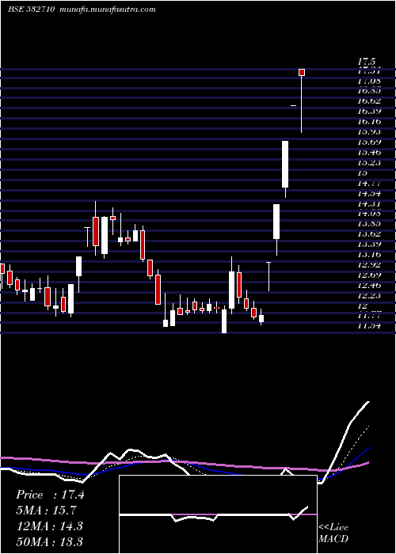Screen dimensions: 396x554
Task: Click the 12.23 price axis label
Action: 369,295
